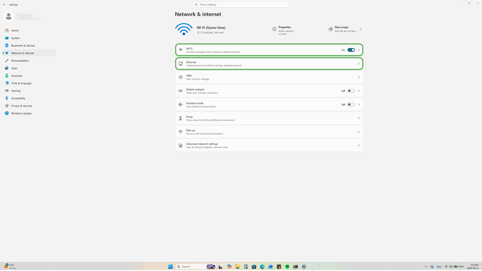Click the volume speaker tray icon
The image size is (482, 271).
(450, 267)
